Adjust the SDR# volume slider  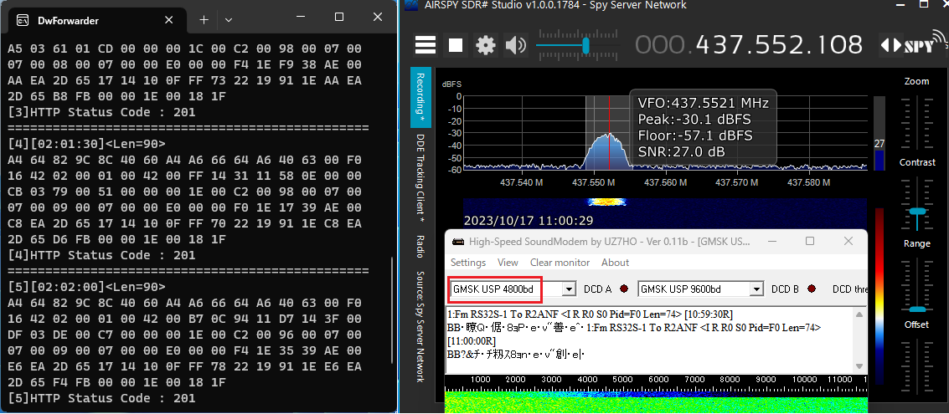pyautogui.click(x=578, y=45)
